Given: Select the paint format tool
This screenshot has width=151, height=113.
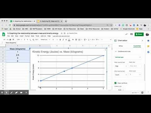Looking at the screenshot, I should click(x=13, y=40).
